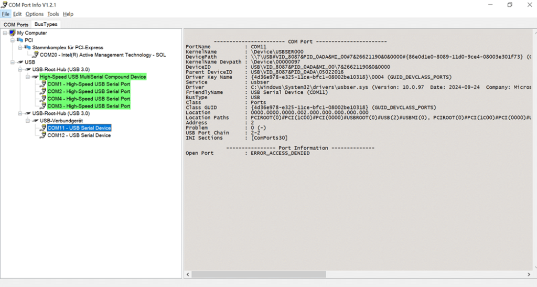
Task: Open the Tools menu
Action: [53, 14]
